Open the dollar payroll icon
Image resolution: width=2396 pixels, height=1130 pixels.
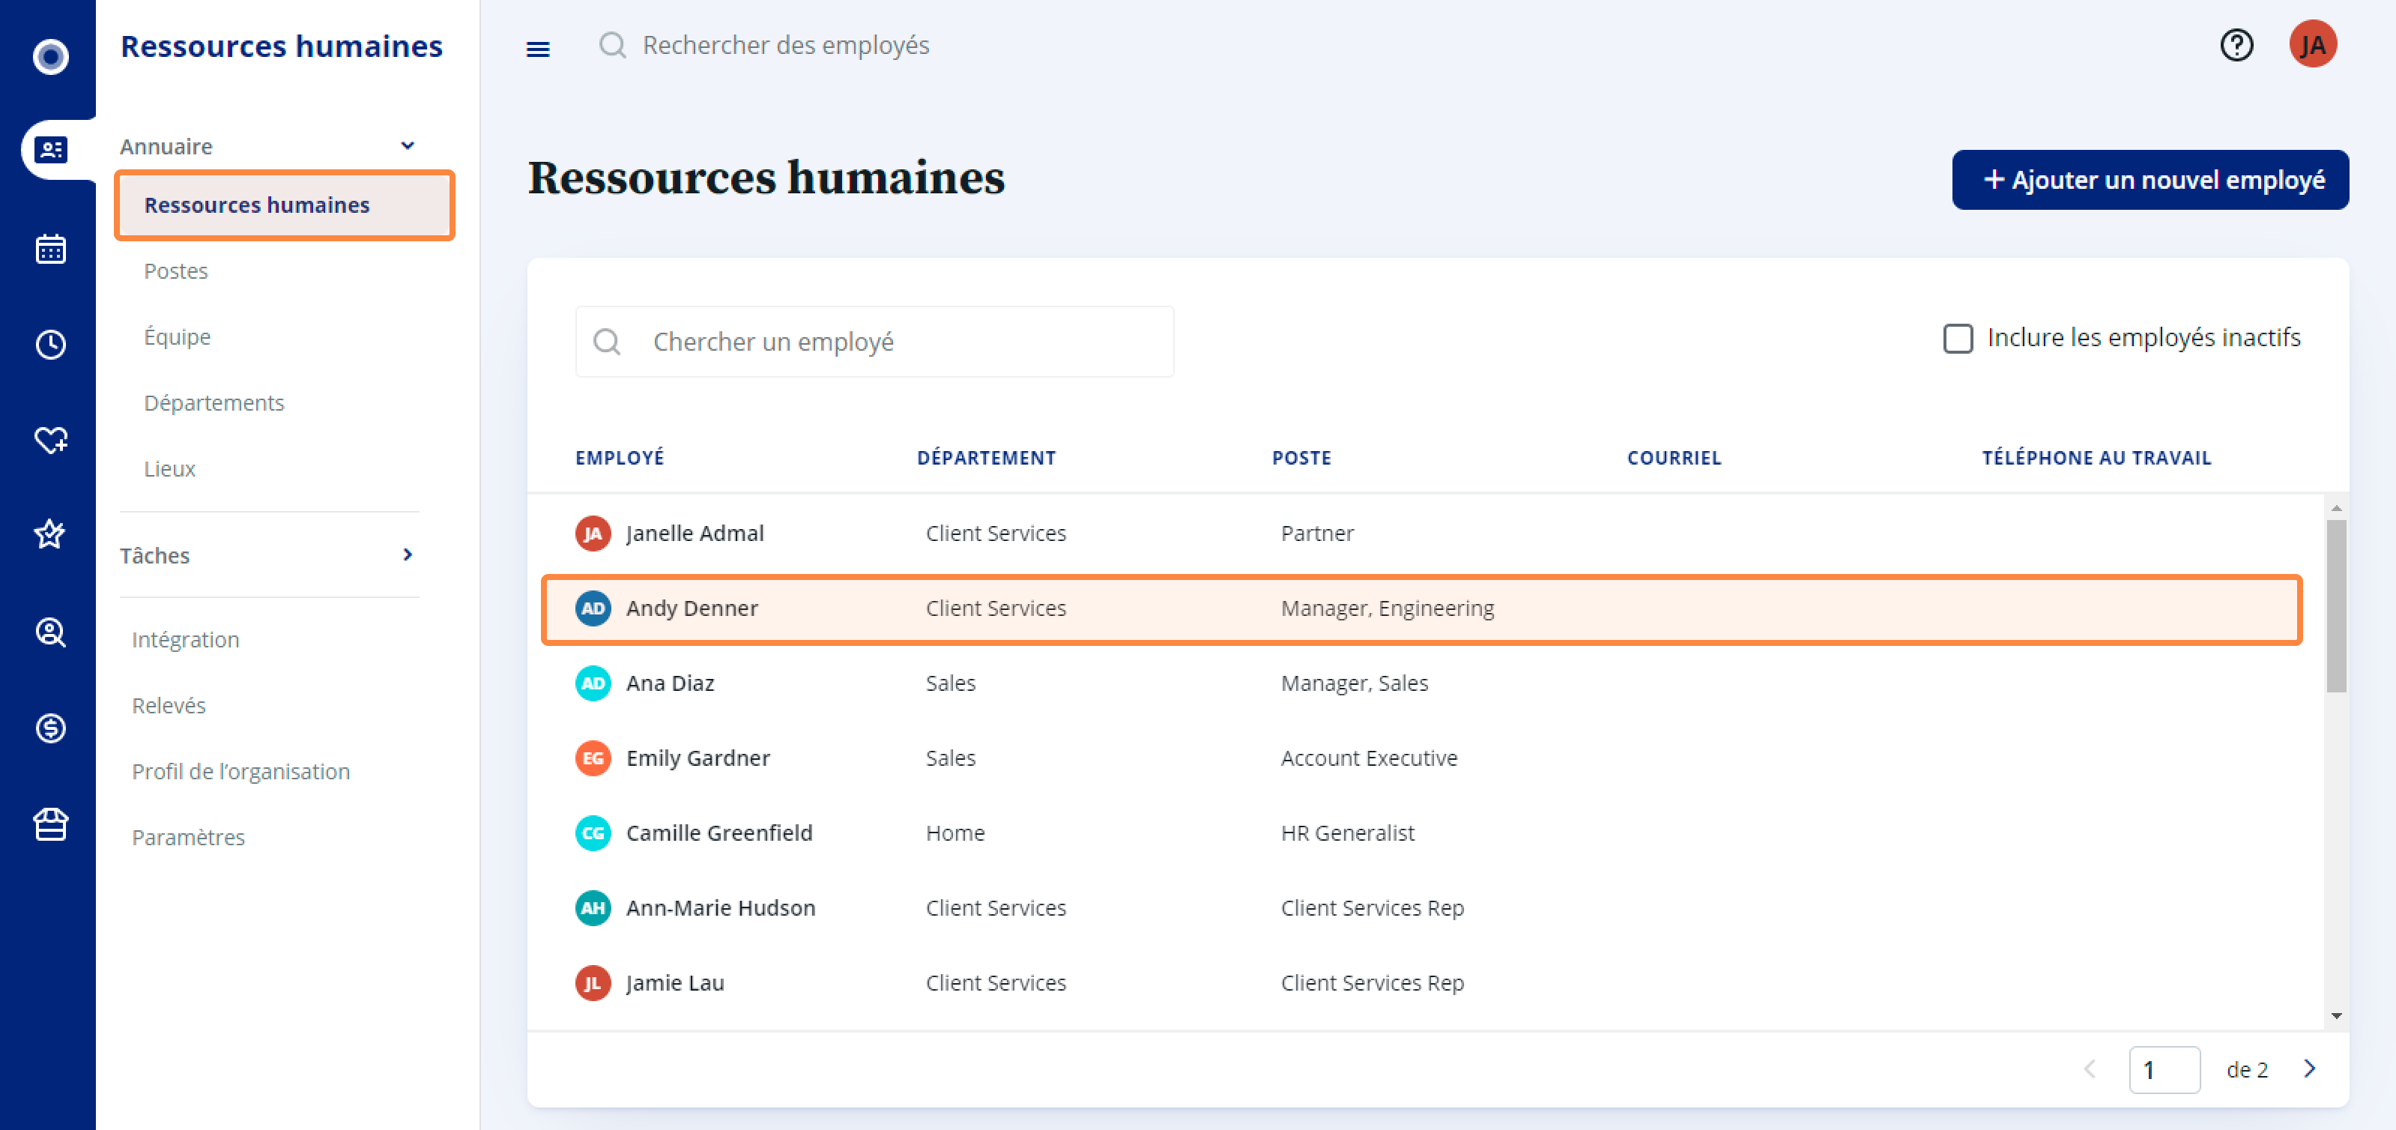50,728
